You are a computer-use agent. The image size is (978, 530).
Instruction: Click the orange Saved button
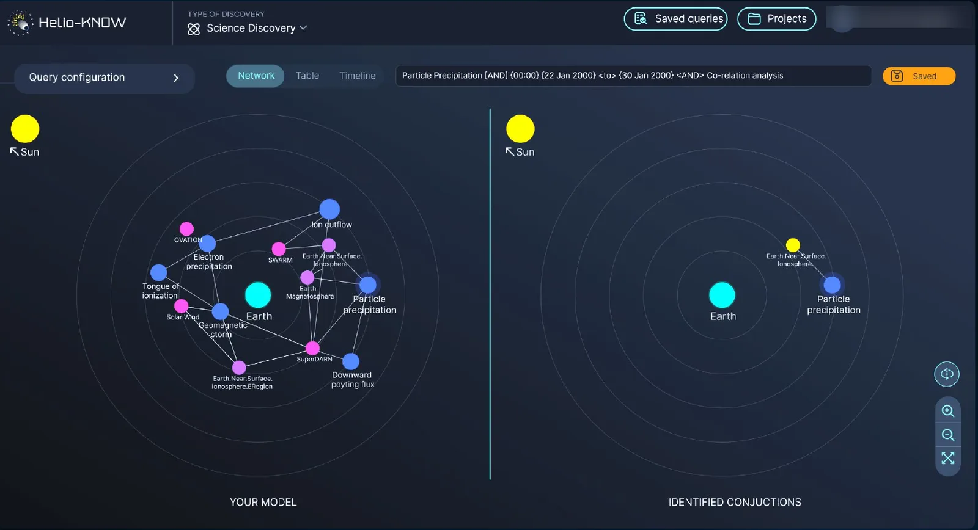point(919,76)
